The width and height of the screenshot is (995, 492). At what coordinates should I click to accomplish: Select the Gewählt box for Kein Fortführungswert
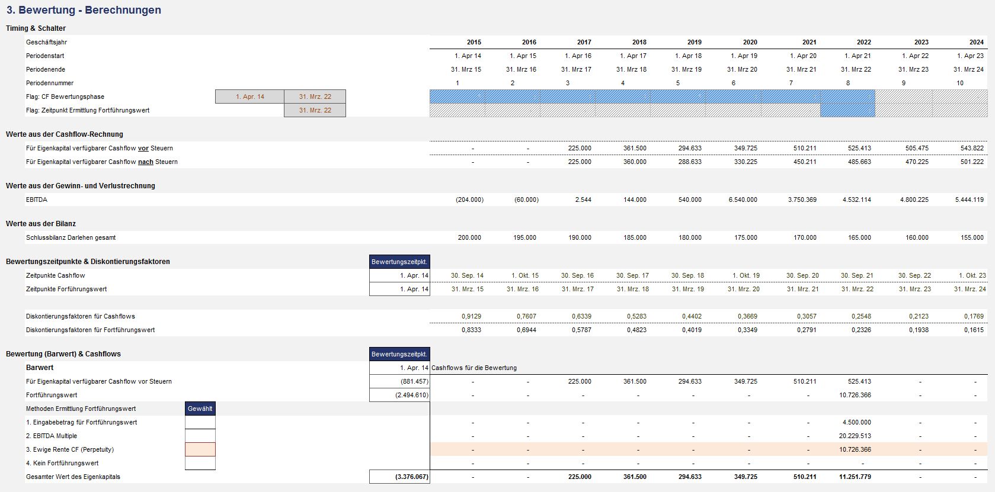(200, 463)
